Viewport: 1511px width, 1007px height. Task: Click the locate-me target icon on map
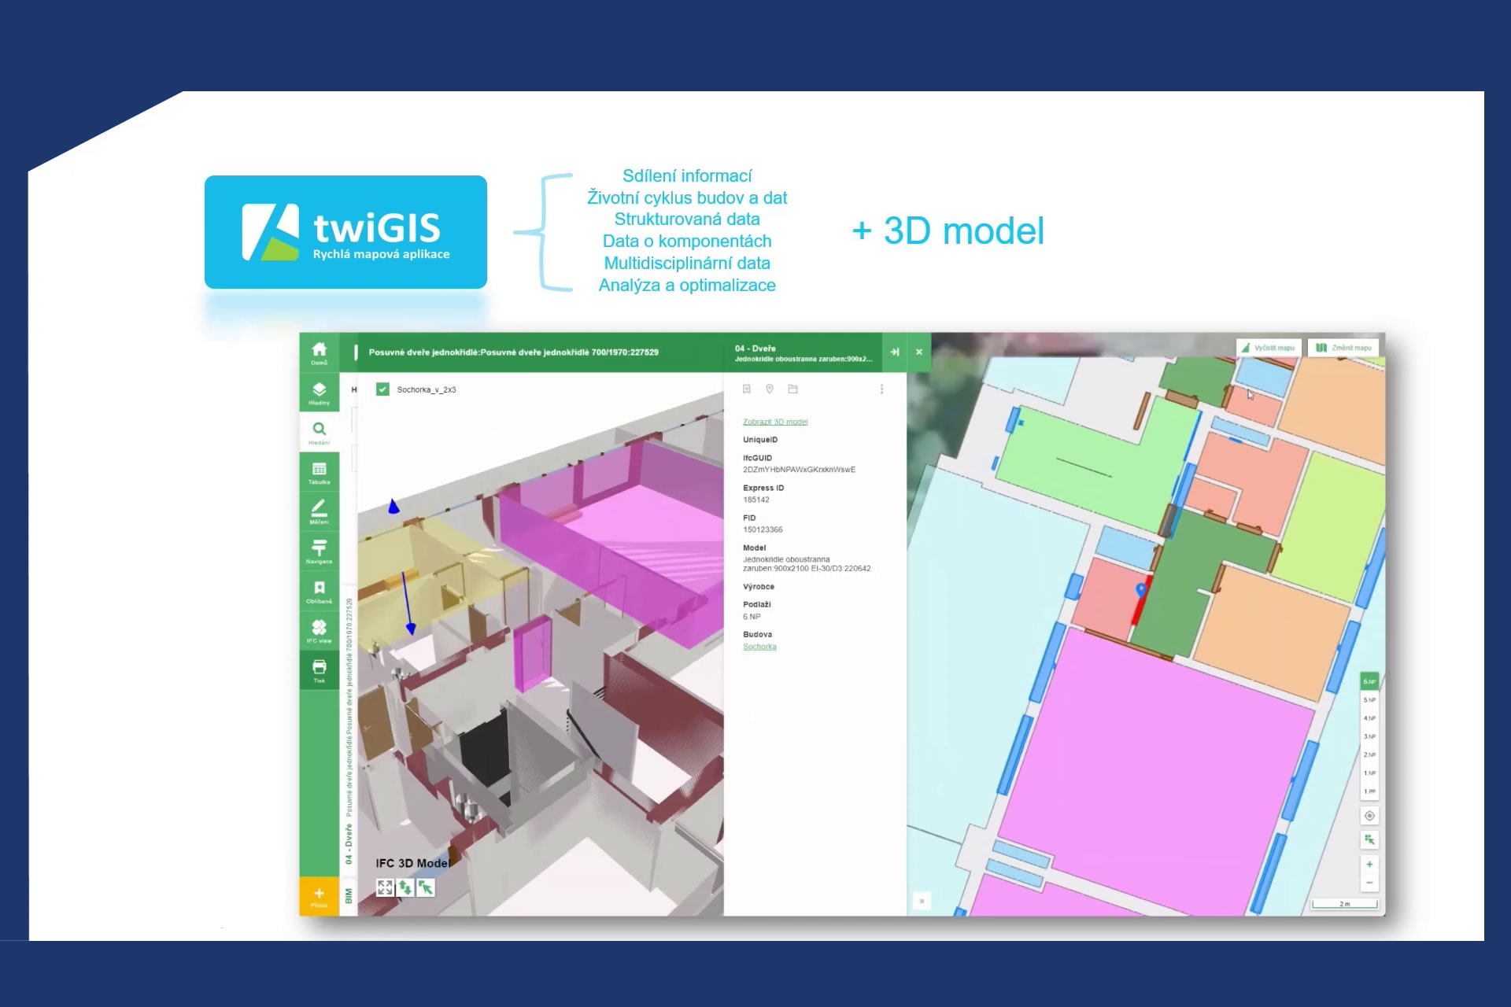pyautogui.click(x=1369, y=816)
